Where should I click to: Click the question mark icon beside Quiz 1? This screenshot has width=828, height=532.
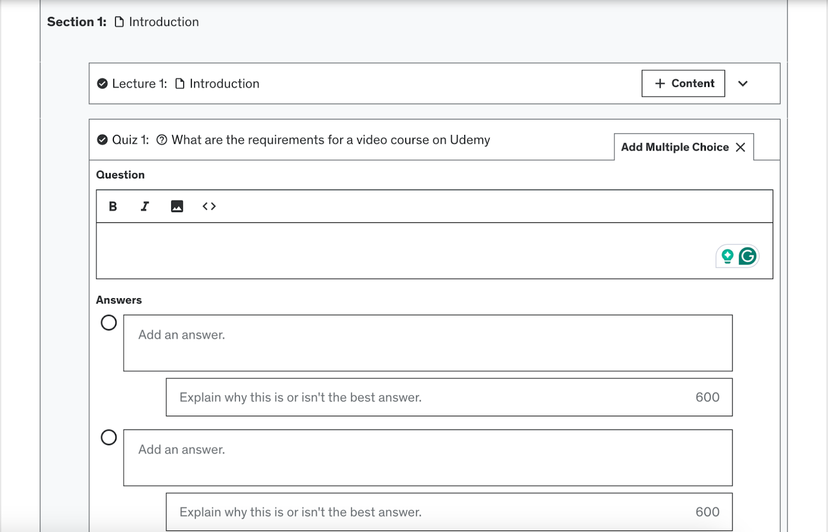tap(163, 140)
